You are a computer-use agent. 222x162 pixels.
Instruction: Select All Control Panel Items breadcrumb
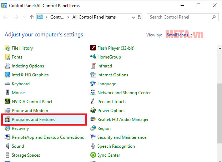[x=94, y=17]
